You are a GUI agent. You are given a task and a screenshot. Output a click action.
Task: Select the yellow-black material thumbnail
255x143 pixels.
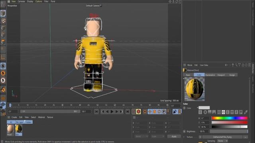19,129
